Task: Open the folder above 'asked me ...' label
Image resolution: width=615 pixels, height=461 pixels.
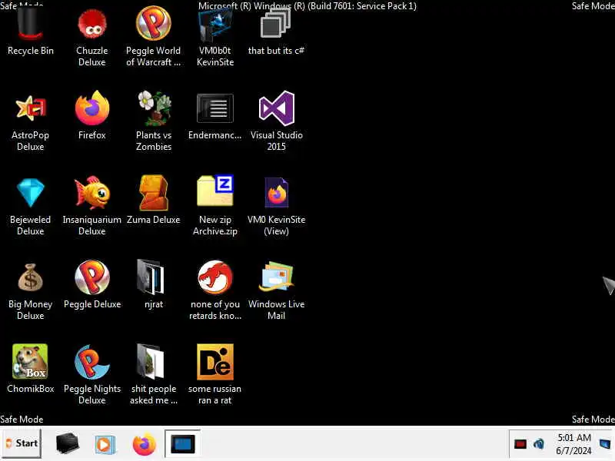Action: click(x=151, y=361)
